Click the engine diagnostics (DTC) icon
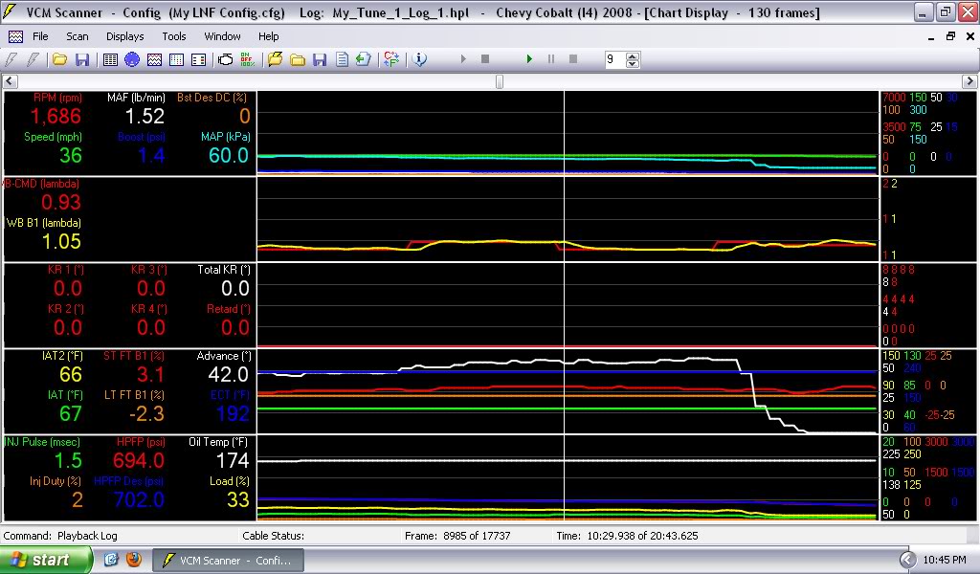This screenshot has width=980, height=574. tap(226, 59)
